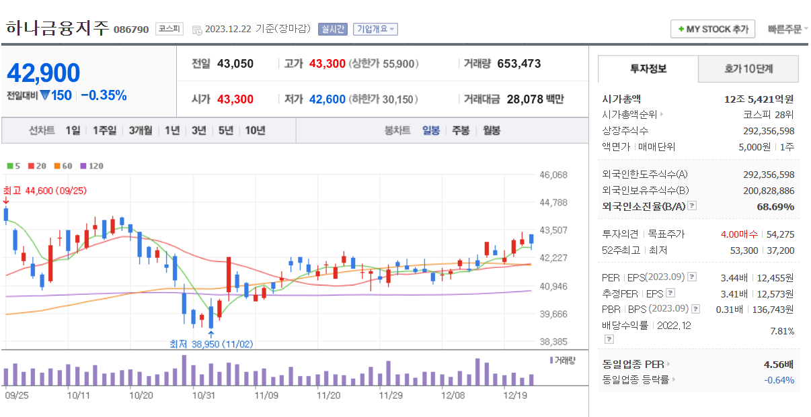Select the 3년 line chart period
Screen dimensions: 811x417
pyautogui.click(x=198, y=131)
